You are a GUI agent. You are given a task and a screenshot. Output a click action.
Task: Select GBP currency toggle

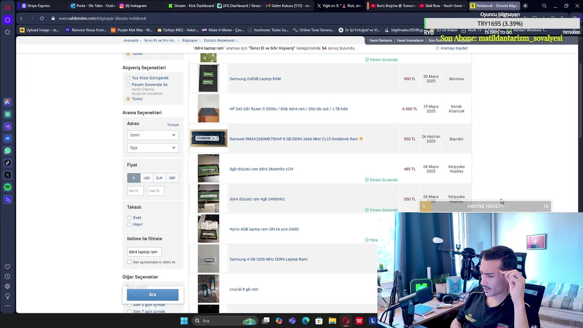pyautogui.click(x=172, y=178)
